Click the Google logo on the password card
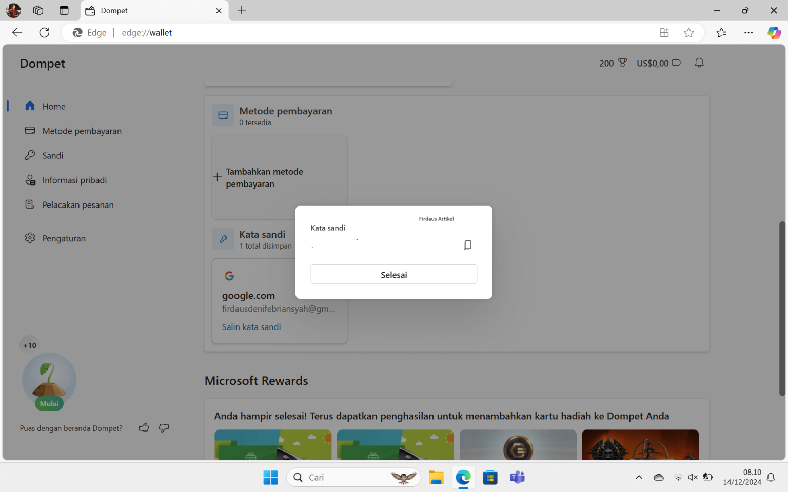 pyautogui.click(x=229, y=276)
